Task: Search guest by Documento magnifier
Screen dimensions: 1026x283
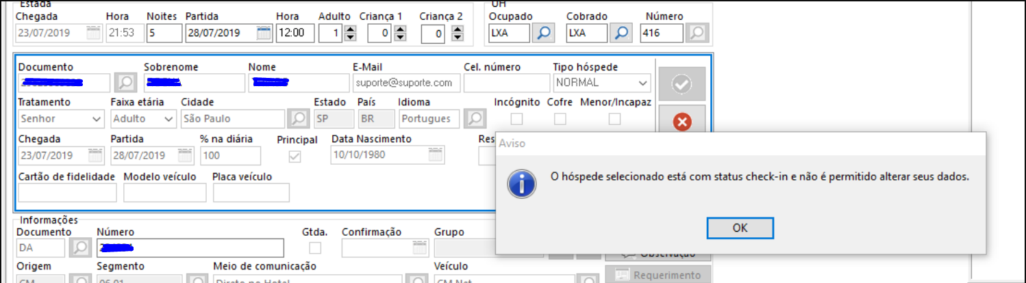Action: (x=125, y=83)
